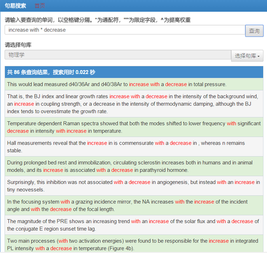Select result 'The magnitude of the PRE'
This screenshot has width=267, height=253.
point(134,225)
